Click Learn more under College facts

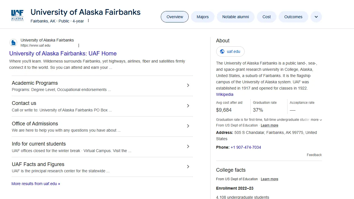269,179
